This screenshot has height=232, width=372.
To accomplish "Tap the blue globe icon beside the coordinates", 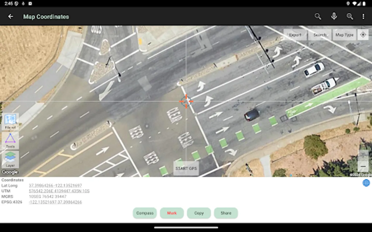I will click(x=366, y=183).
